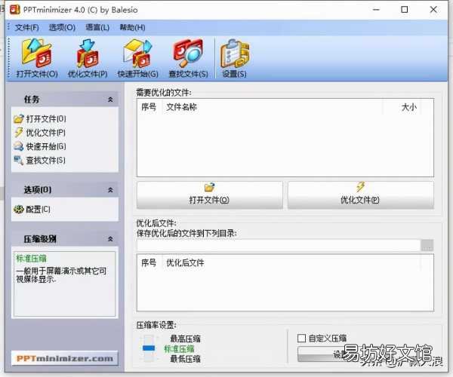Select 查找文件(S) in the 任务 sidebar
The image size is (453, 377).
40,161
